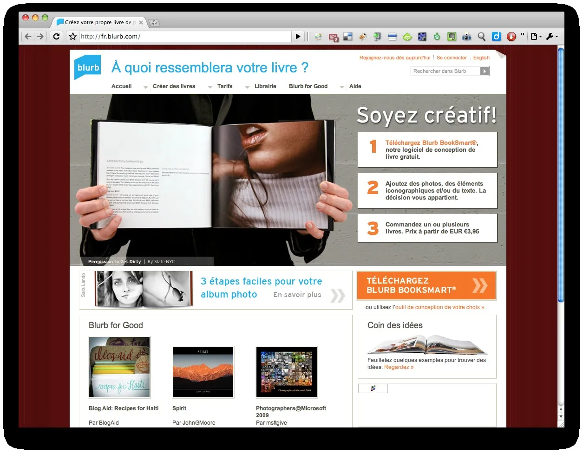Click the 'En savoir plus' link

(297, 295)
